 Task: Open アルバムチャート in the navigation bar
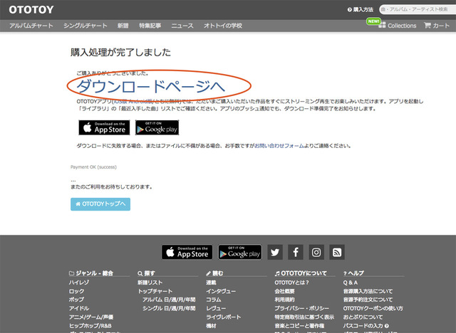tap(31, 26)
